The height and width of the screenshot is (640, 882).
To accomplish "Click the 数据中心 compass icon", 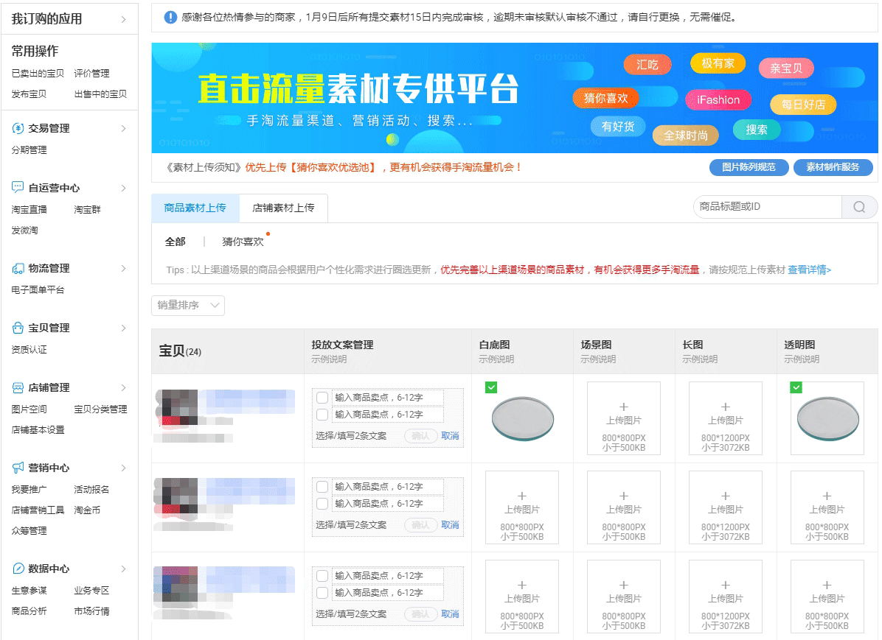I will (18, 569).
